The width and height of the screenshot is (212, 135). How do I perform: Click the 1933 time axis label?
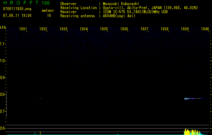point(63,29)
